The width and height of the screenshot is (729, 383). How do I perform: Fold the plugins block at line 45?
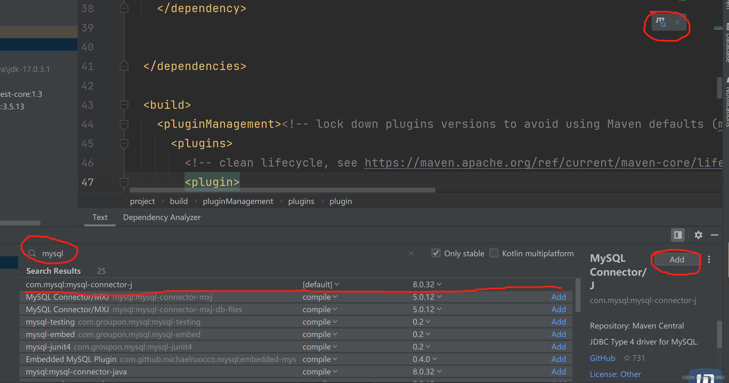coord(124,144)
